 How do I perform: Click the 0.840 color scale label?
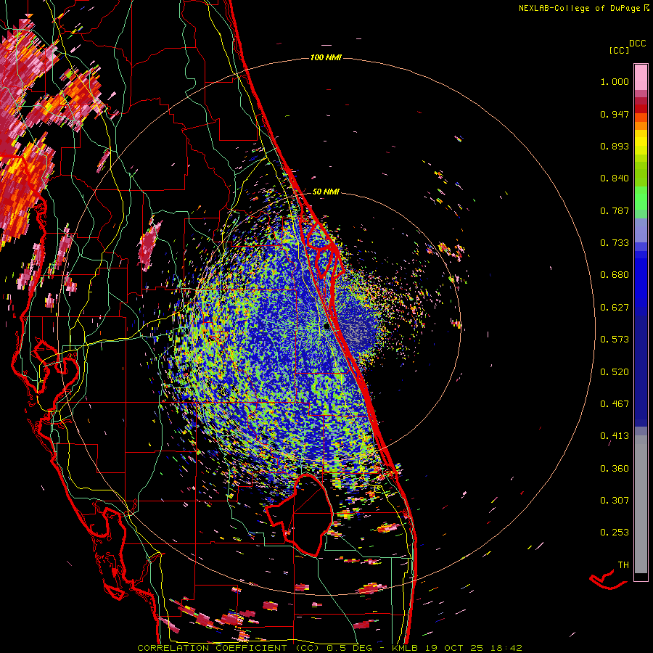(x=615, y=178)
